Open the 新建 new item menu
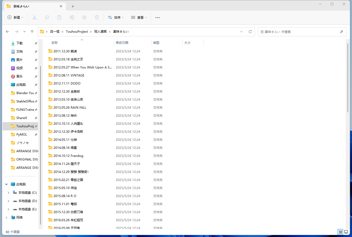The height and width of the screenshot is (237, 352). (15, 17)
